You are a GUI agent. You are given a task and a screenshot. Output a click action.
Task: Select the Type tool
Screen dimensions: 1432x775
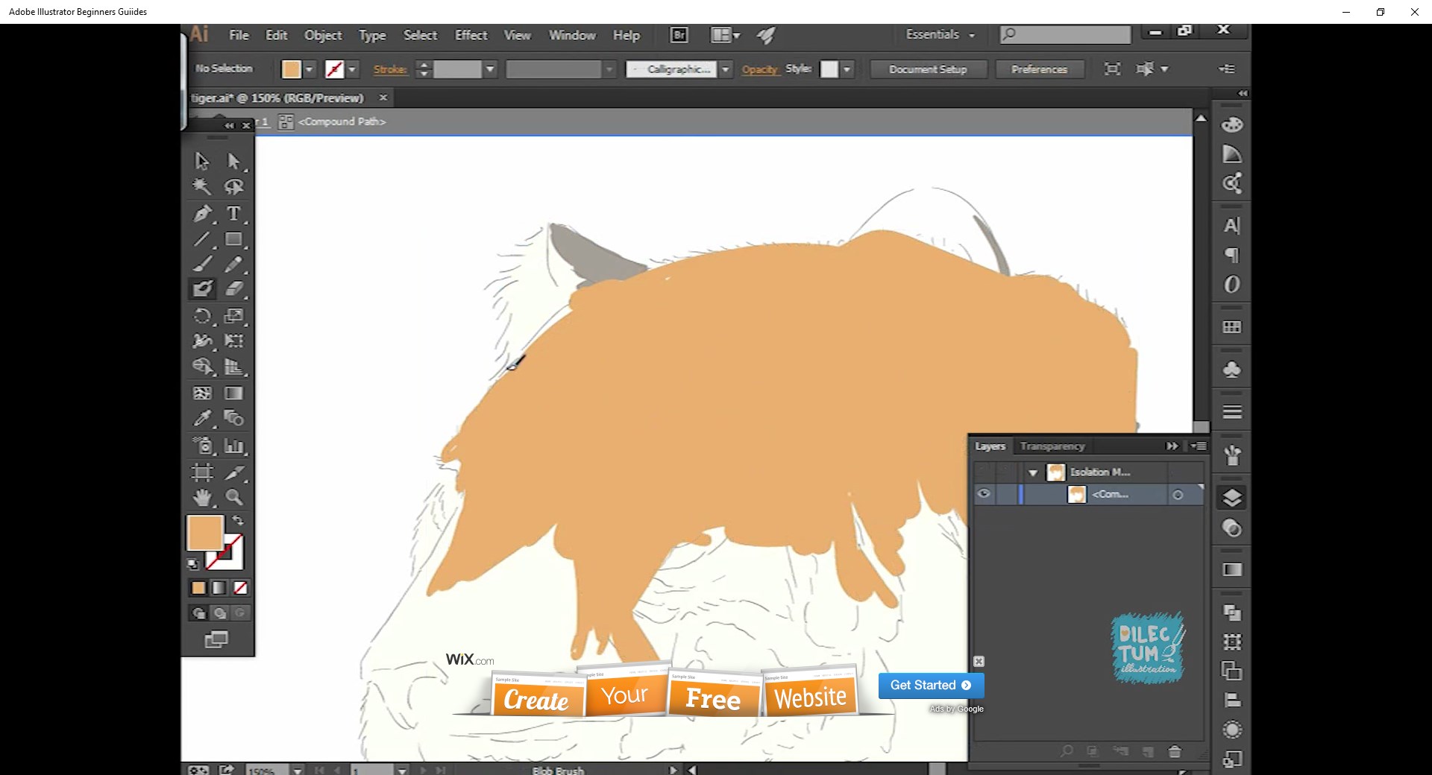click(x=233, y=214)
